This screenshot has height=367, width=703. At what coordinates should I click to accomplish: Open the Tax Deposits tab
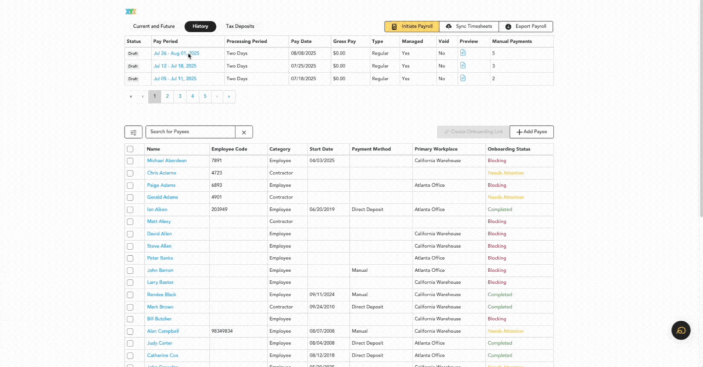tap(240, 26)
